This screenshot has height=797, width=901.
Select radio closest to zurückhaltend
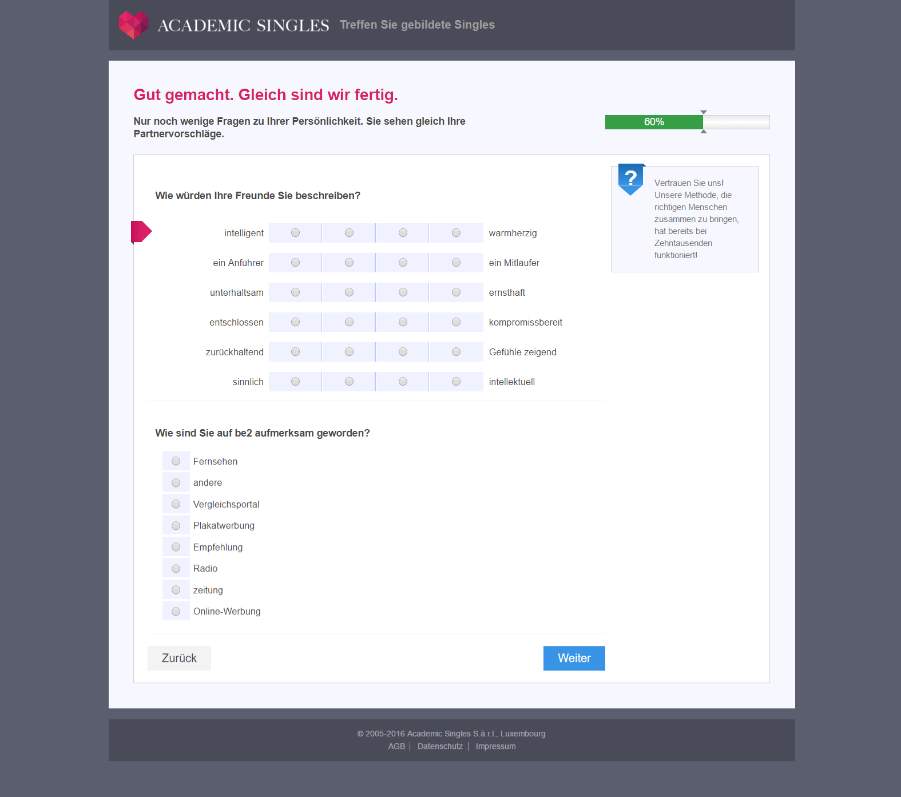[295, 352]
